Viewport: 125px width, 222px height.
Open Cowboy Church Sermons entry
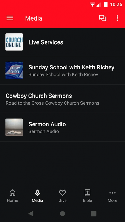click(x=63, y=99)
